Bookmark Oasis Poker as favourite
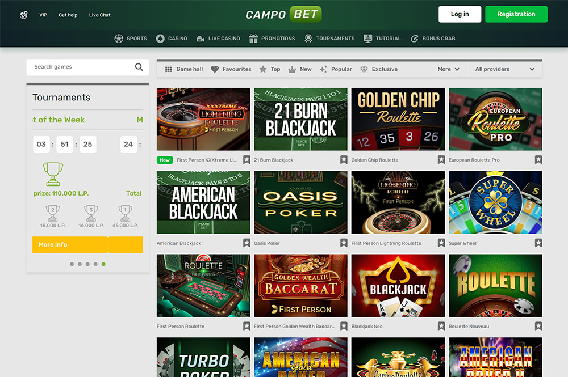 pyautogui.click(x=344, y=243)
